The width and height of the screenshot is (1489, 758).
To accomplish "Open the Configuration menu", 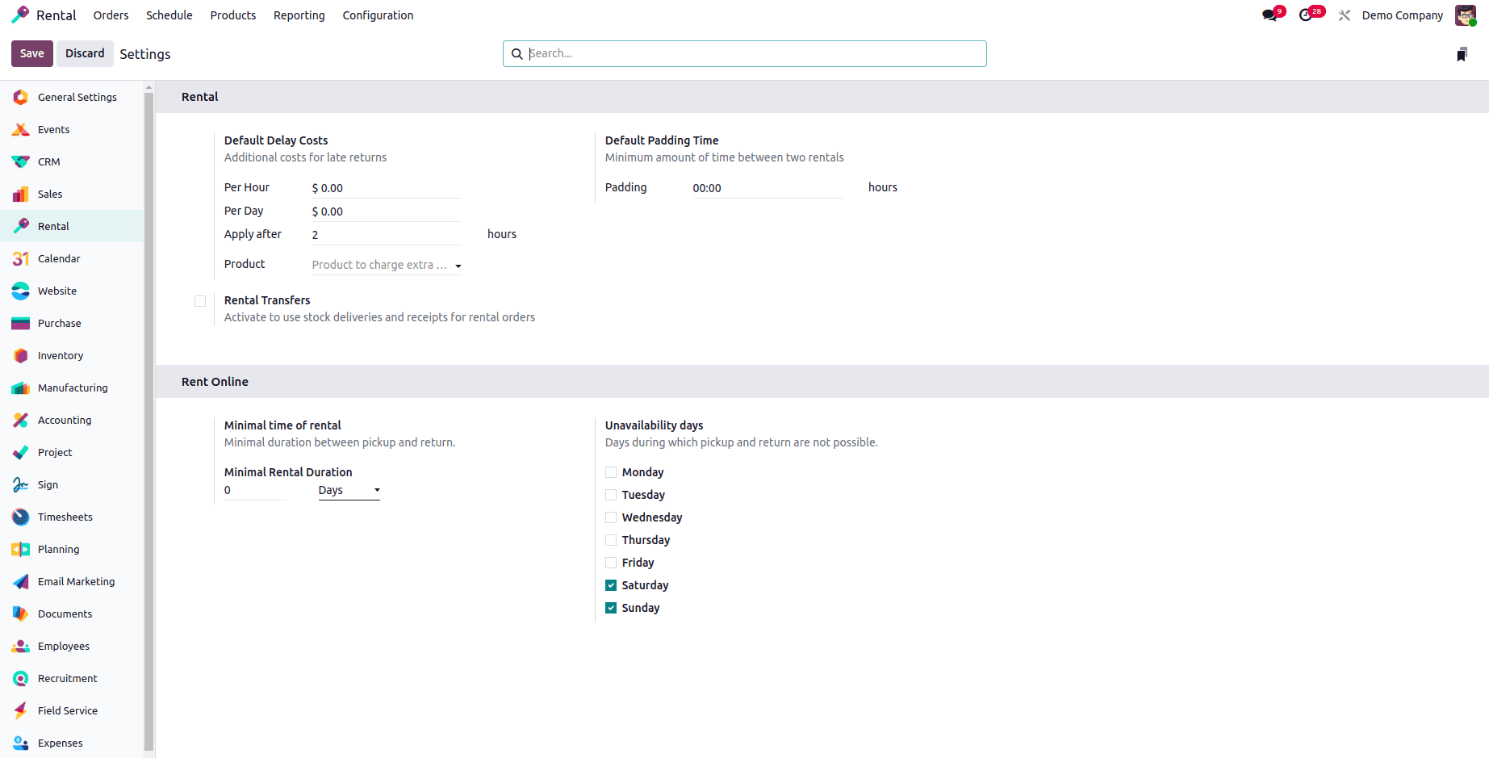I will (x=378, y=15).
